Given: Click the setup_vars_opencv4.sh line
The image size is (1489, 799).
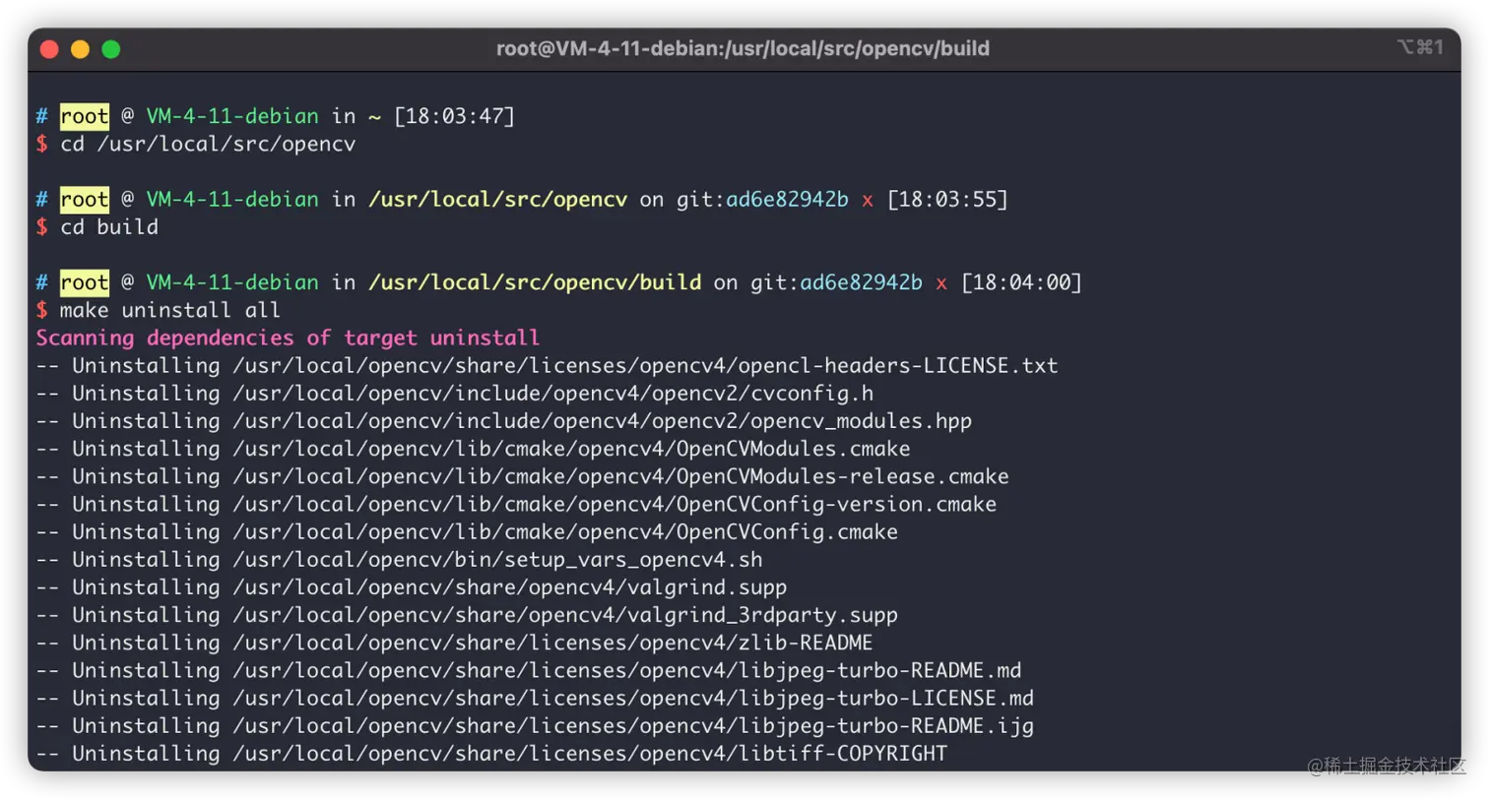Looking at the screenshot, I should click(x=399, y=559).
